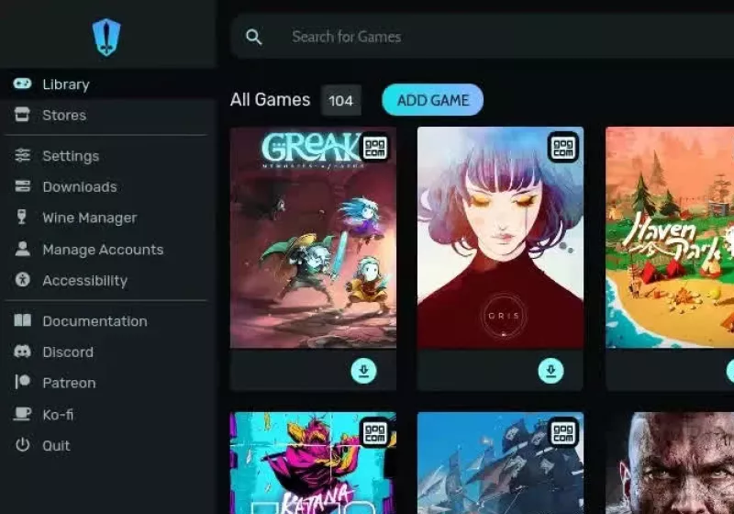Select Manage Accounts in sidebar
This screenshot has width=734, height=514.
click(102, 250)
